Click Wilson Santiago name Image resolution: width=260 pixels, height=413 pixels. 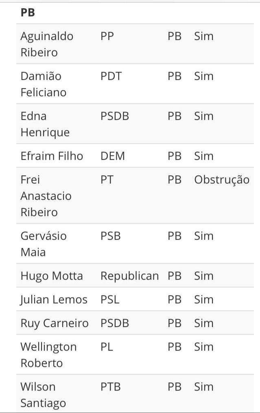(43, 395)
